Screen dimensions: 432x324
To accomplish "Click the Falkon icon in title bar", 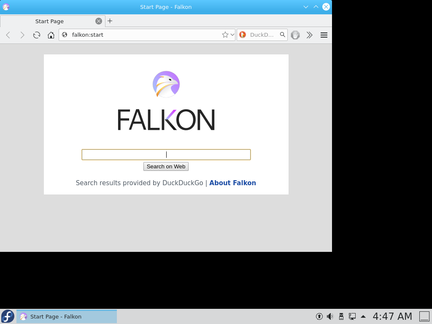I will click(x=6, y=7).
